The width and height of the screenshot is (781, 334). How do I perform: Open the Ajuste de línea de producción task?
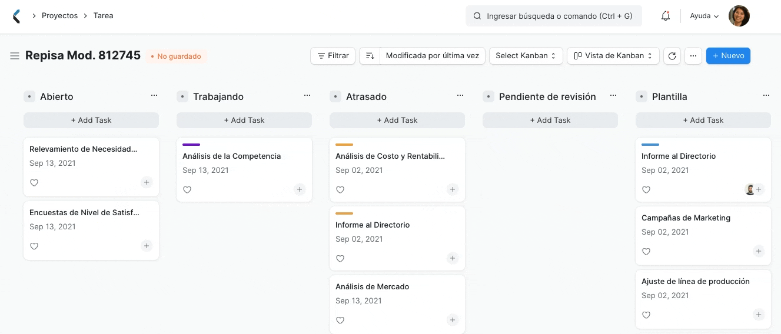(x=695, y=282)
